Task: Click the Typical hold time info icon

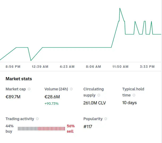Action: [x=134, y=95]
